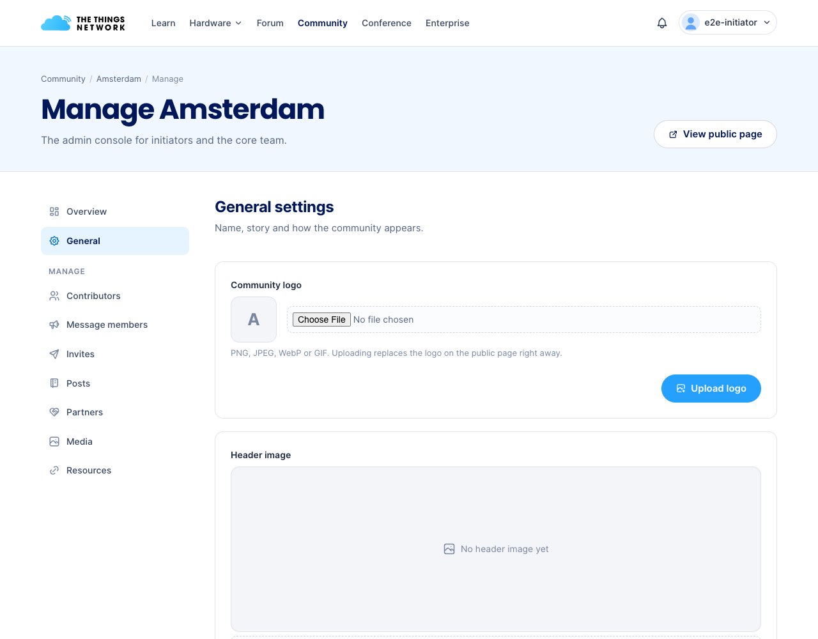Viewport: 818px width, 639px height.
Task: Click the Manage breadcrumb text
Action: pos(167,79)
